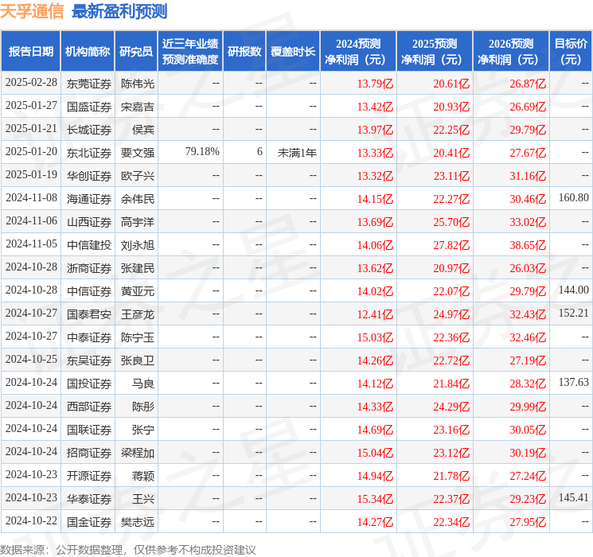Click the 目标价(元) header

coord(570,52)
